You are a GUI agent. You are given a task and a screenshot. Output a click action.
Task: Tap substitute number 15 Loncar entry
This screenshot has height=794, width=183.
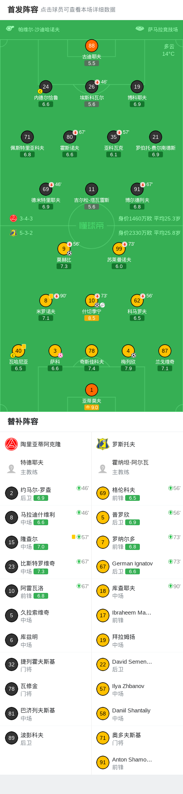46,542
